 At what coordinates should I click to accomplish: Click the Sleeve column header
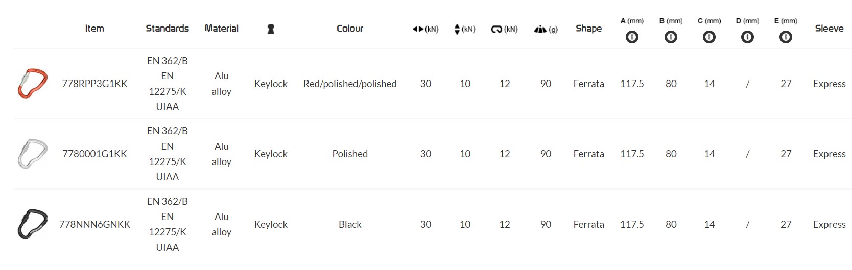click(x=829, y=29)
